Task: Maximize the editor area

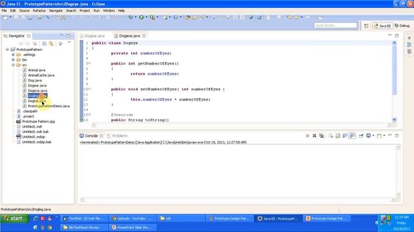Action: tap(397, 35)
